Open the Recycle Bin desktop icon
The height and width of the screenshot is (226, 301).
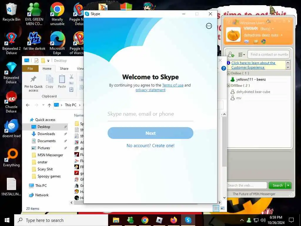pyautogui.click(x=11, y=12)
